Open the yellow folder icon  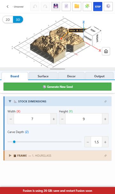pyautogui.click(x=77, y=6)
